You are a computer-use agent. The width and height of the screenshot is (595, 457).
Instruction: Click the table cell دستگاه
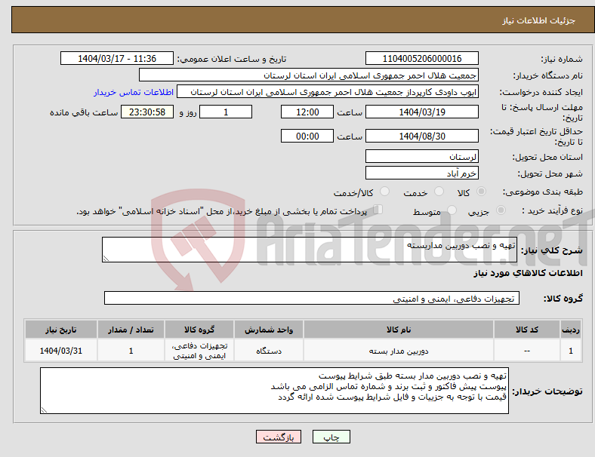point(269,351)
